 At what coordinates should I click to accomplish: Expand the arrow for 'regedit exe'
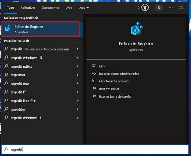pos(77,83)
